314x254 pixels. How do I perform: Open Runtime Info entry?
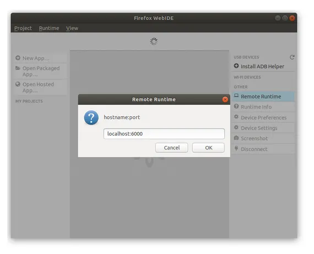tap(263, 107)
